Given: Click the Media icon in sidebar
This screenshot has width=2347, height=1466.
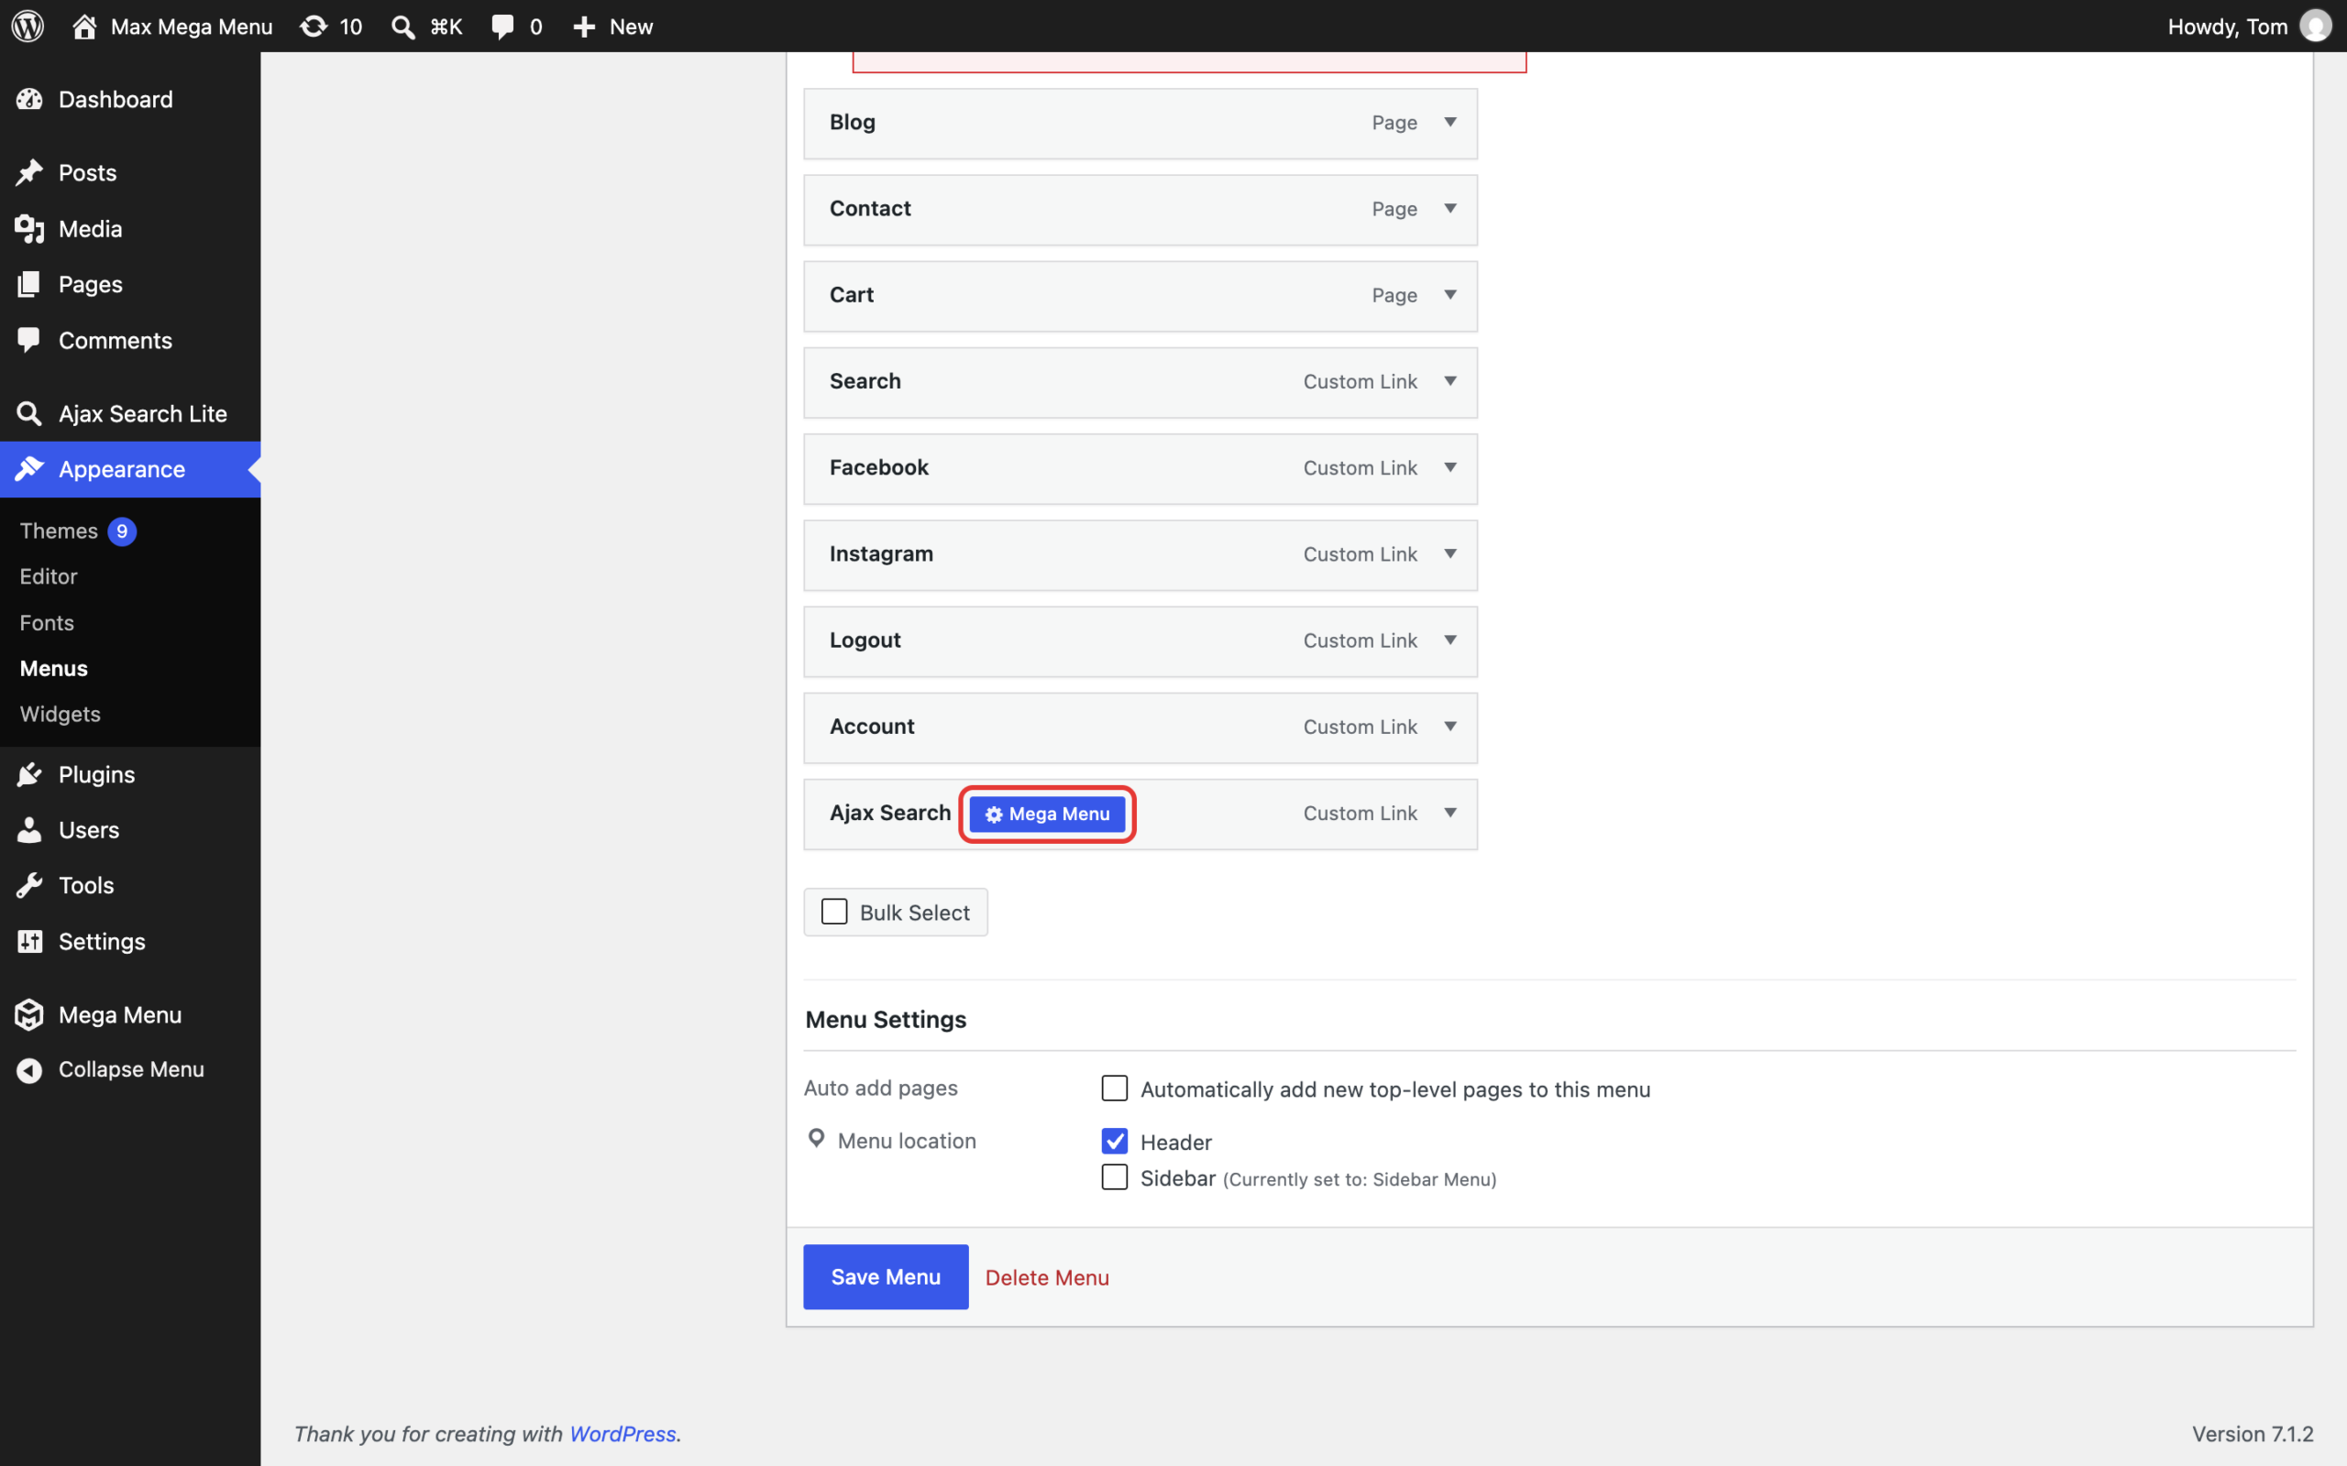Looking at the screenshot, I should 29,229.
